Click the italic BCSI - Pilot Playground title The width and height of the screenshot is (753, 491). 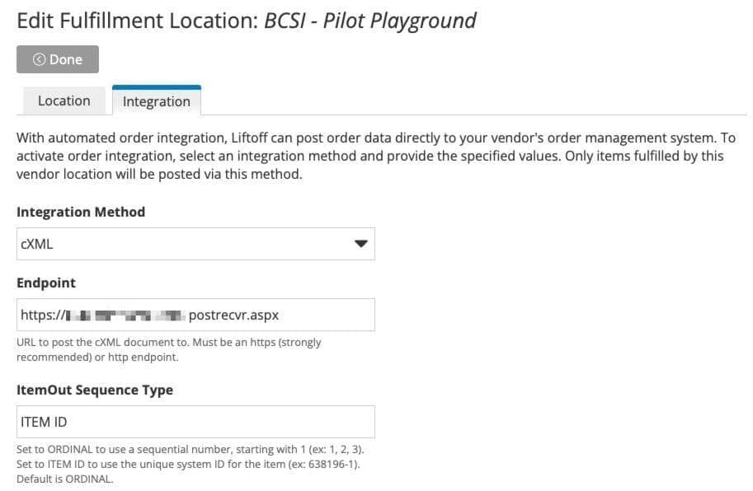370,21
